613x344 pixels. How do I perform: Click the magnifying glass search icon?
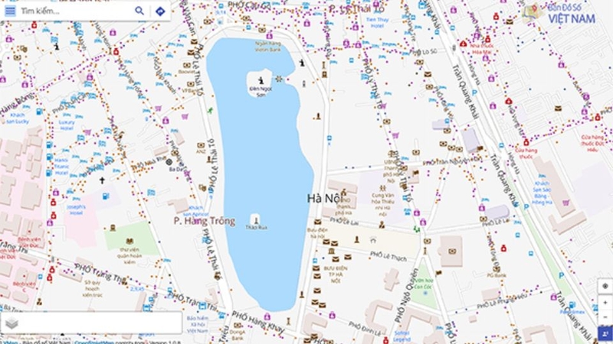pos(139,11)
